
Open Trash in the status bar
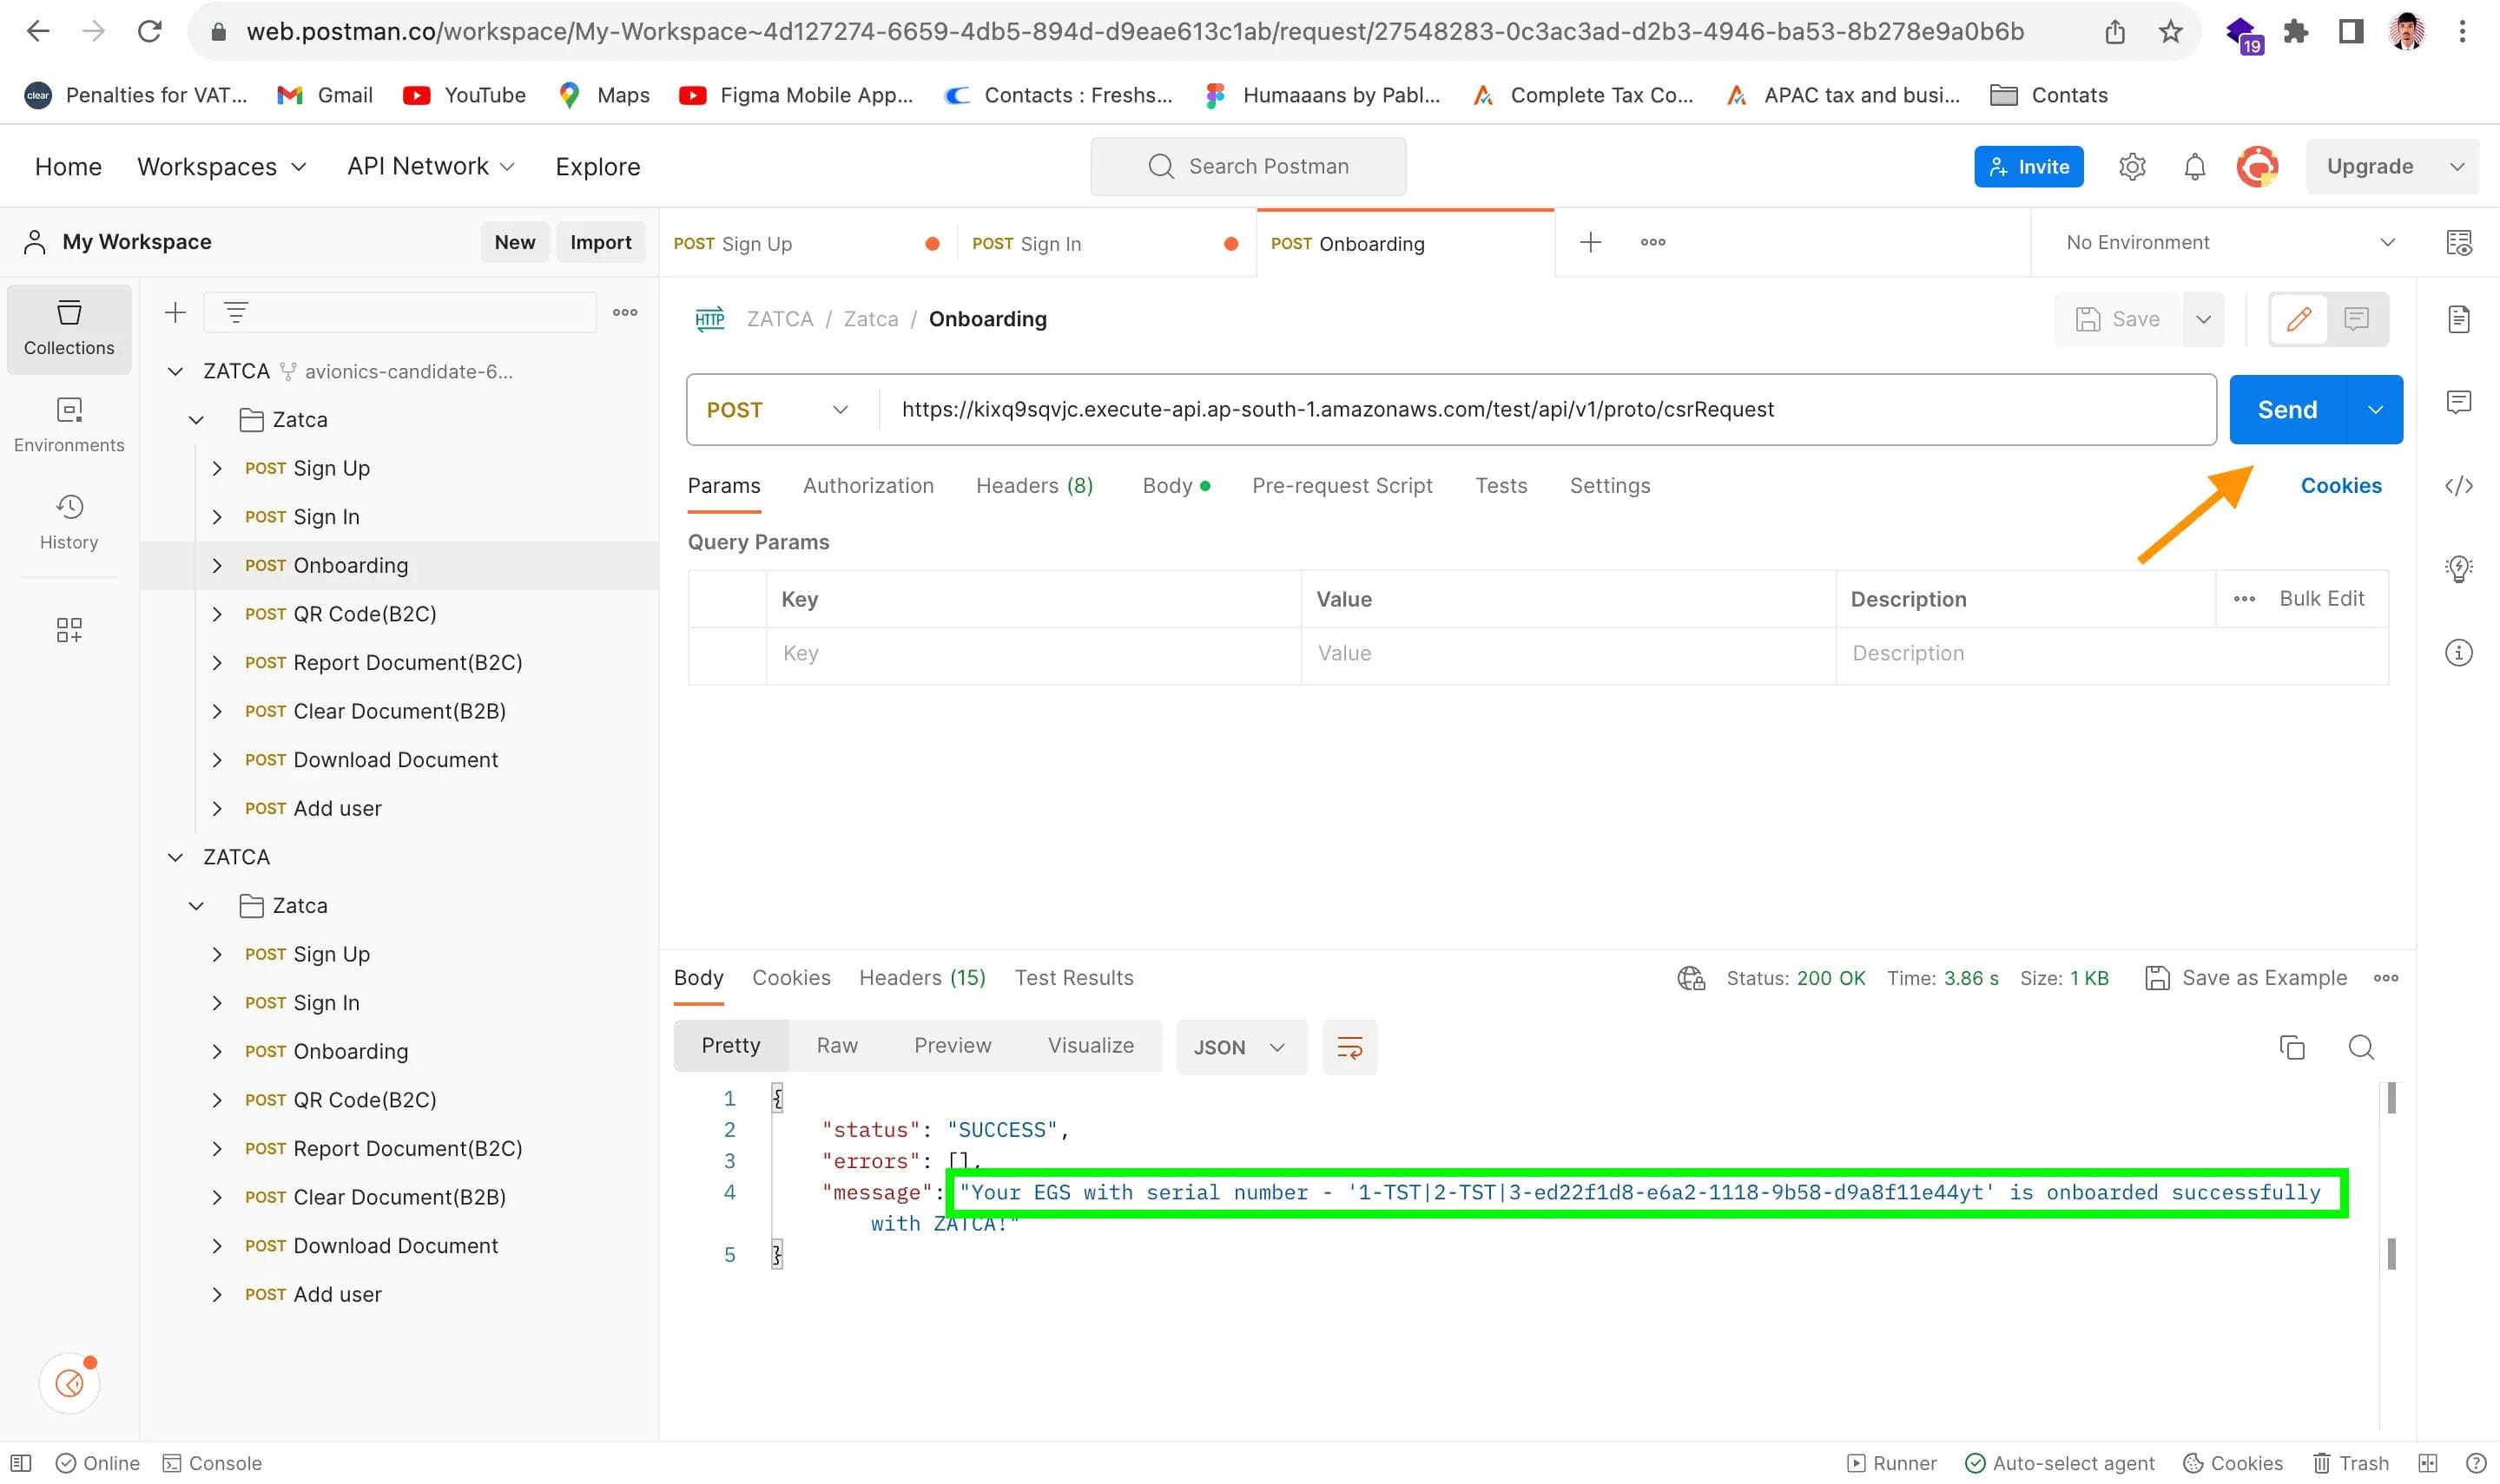pos(2351,1464)
